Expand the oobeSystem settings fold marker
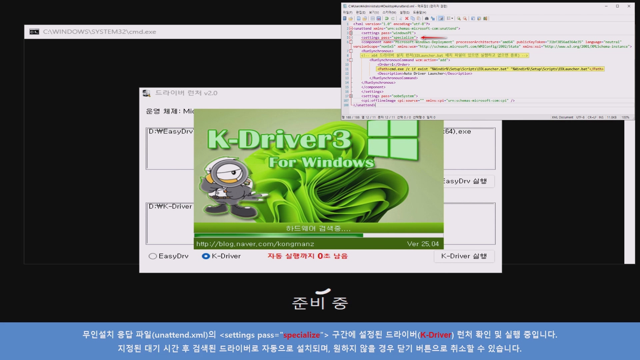Screen dimensions: 640x360 point(351,96)
